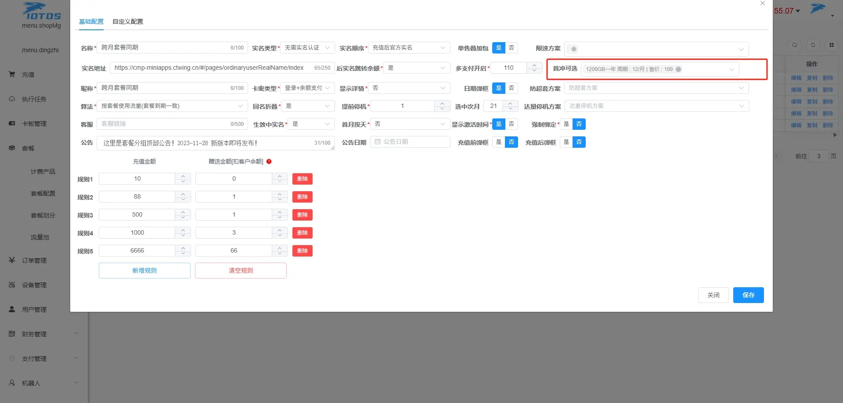The height and width of the screenshot is (403, 843).
Task: Set 显示激活时间 to 否
Action: 512,124
